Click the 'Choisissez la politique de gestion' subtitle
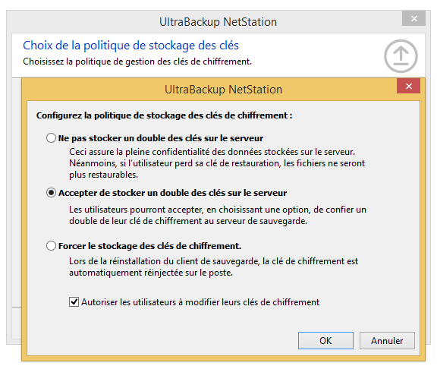Screen dimensions: 437x366 (137, 62)
